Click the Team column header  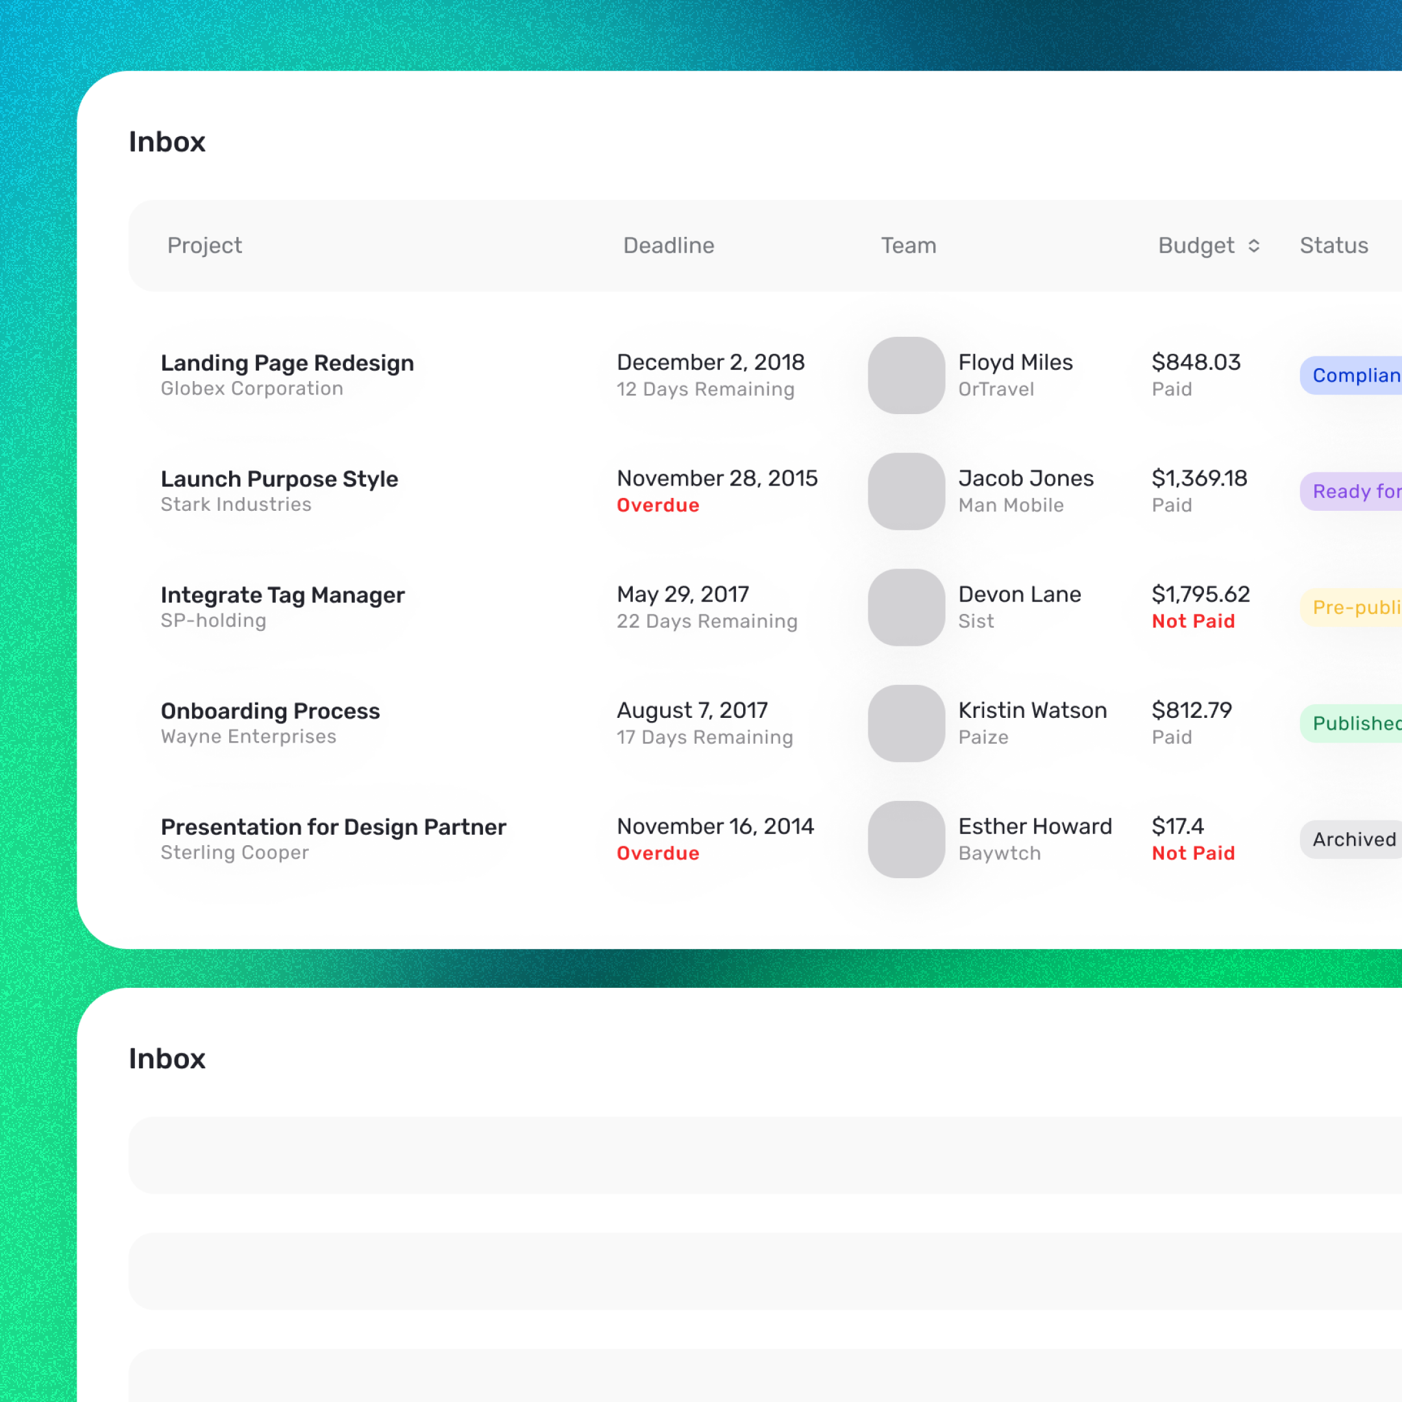(909, 246)
